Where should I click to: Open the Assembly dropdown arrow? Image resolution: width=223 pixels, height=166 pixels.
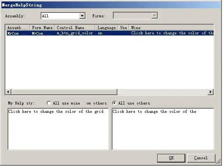82,16
